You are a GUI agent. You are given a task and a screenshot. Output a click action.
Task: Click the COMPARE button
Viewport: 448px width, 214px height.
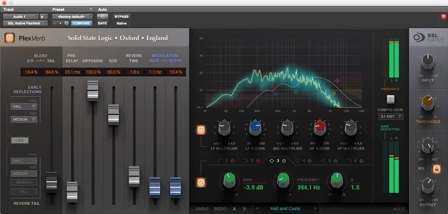pyautogui.click(x=81, y=23)
